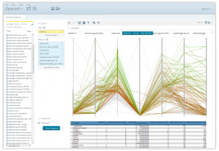
Task: Click the save icon in header
Action: coord(53,9)
